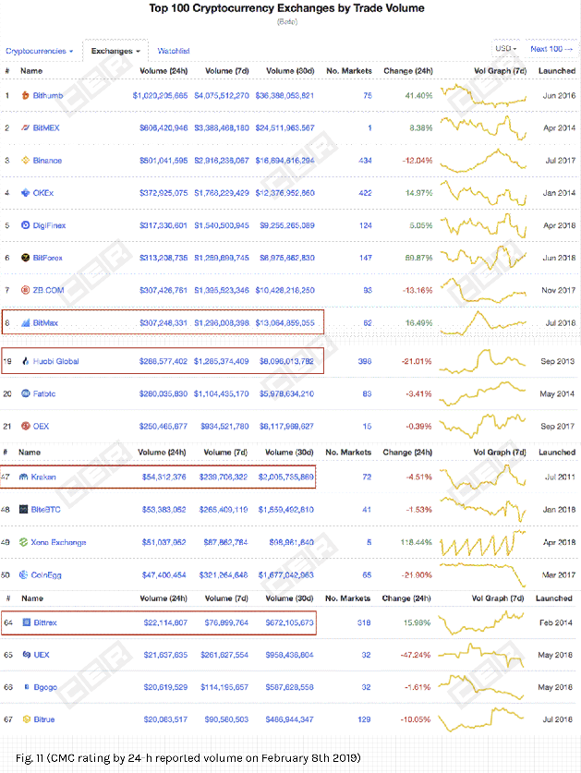
Task: Click Bgogo 7d volume $114,195,657
Action: click(x=224, y=687)
